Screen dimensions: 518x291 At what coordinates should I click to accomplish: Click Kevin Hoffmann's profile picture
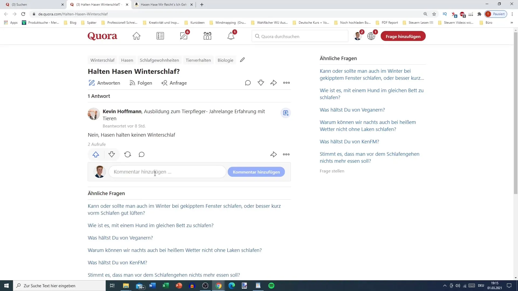click(94, 114)
